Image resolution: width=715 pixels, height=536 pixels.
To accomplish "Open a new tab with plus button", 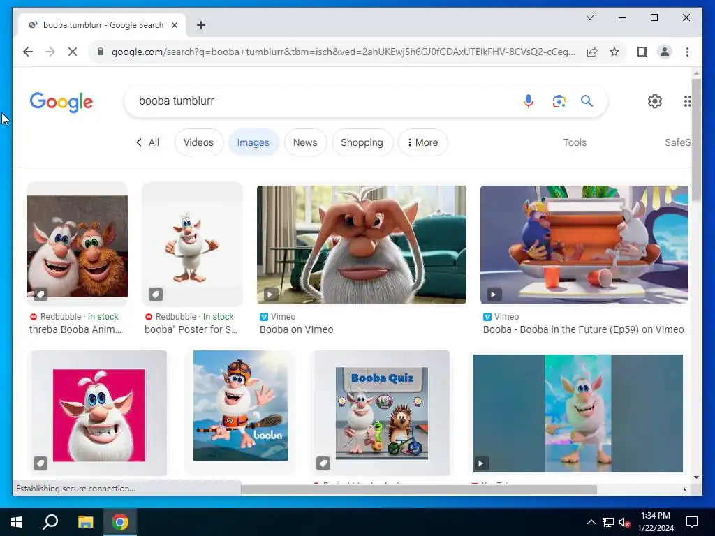I will 200,25.
